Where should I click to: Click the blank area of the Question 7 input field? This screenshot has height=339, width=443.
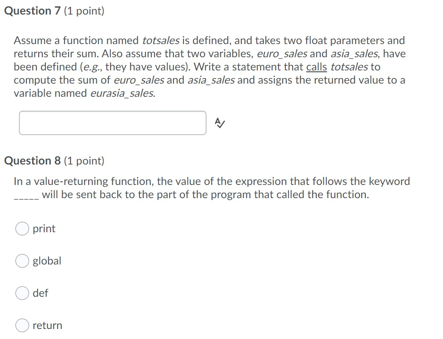(x=112, y=122)
